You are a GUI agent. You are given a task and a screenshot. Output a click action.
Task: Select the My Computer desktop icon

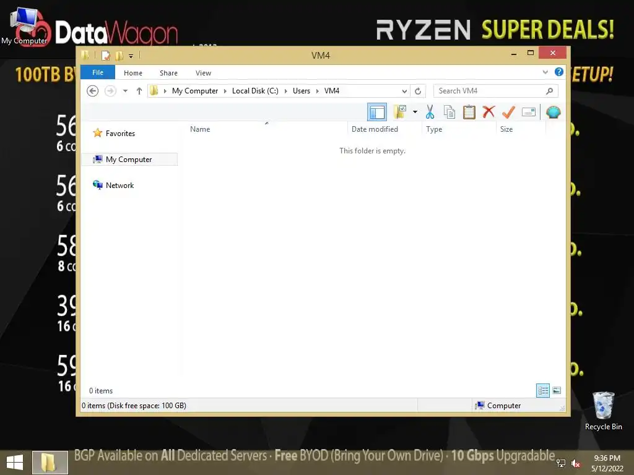click(x=24, y=27)
